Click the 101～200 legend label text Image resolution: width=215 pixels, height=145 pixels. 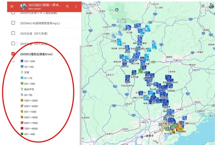(29, 62)
